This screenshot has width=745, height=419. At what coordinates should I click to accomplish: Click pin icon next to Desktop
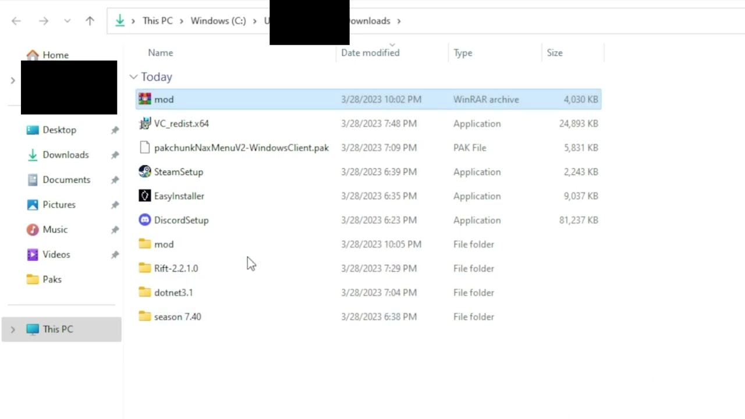[115, 130]
